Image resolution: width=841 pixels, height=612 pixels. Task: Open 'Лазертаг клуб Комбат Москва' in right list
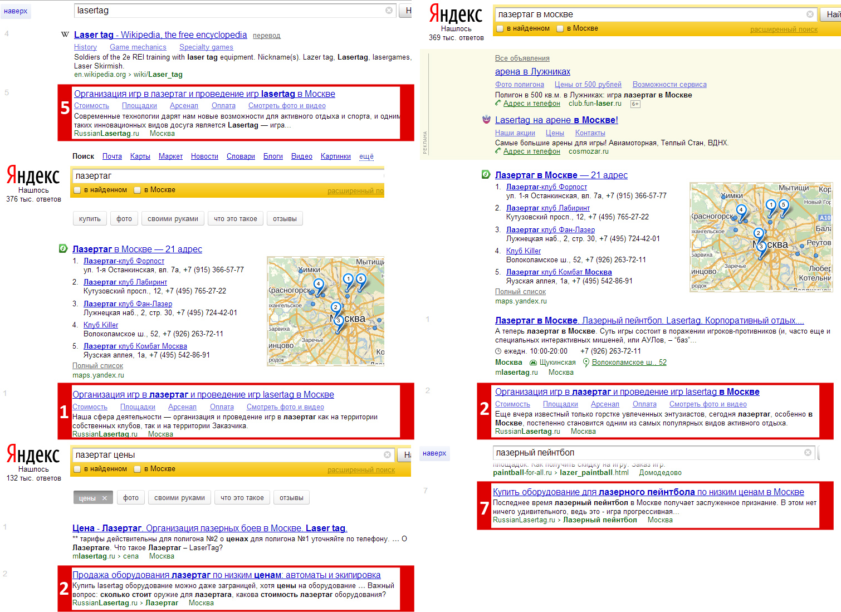pyautogui.click(x=559, y=272)
